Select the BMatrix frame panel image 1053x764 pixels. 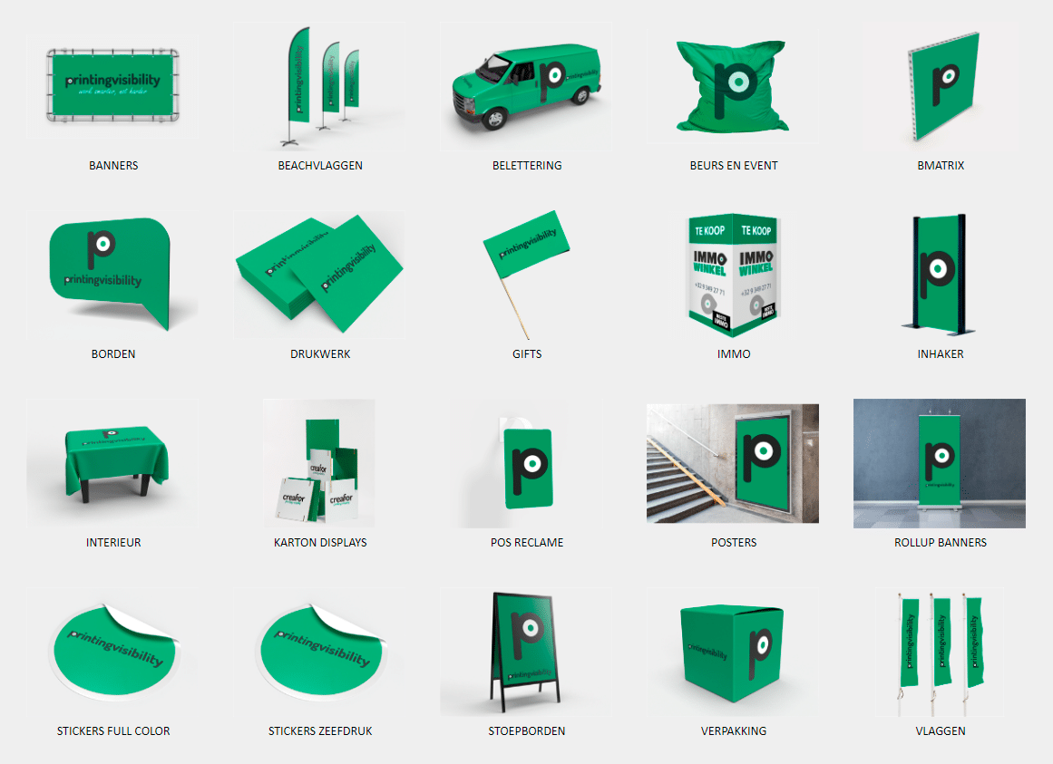click(941, 86)
